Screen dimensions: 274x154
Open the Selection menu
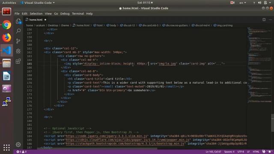pos(36,14)
